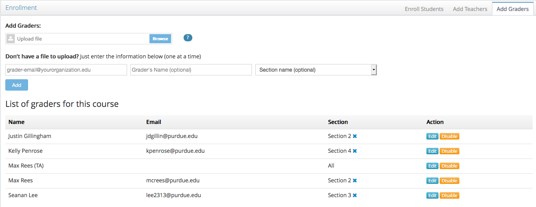Disable Seanan Lee as grader
The width and height of the screenshot is (536, 207).
(449, 196)
